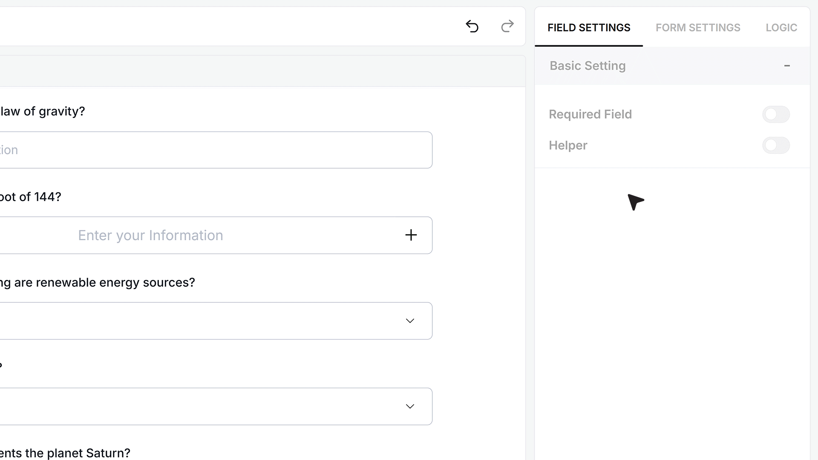Open the renewable energy sources dropdown
Screen dimensions: 818x460
[x=216, y=321]
